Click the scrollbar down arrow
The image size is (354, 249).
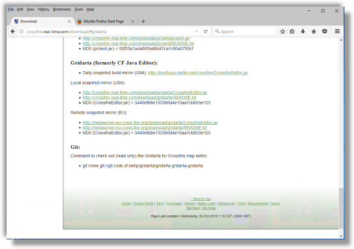coord(341,236)
